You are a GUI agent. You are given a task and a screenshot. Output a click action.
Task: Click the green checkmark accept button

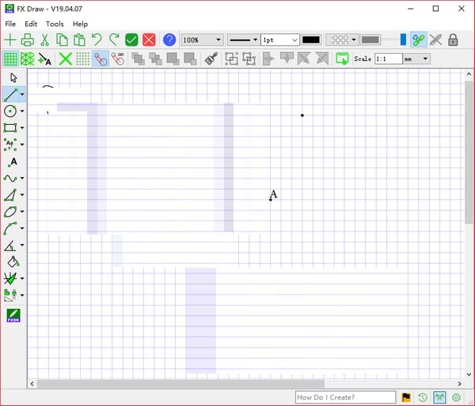pos(131,40)
